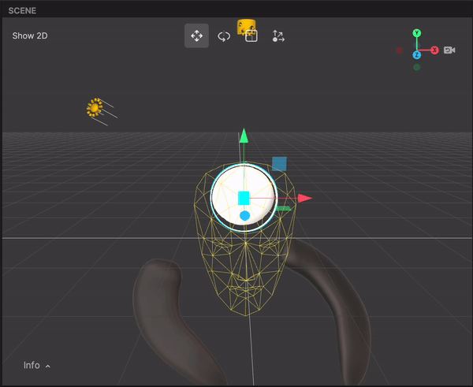Click the dim negative Y axis dot

416,67
